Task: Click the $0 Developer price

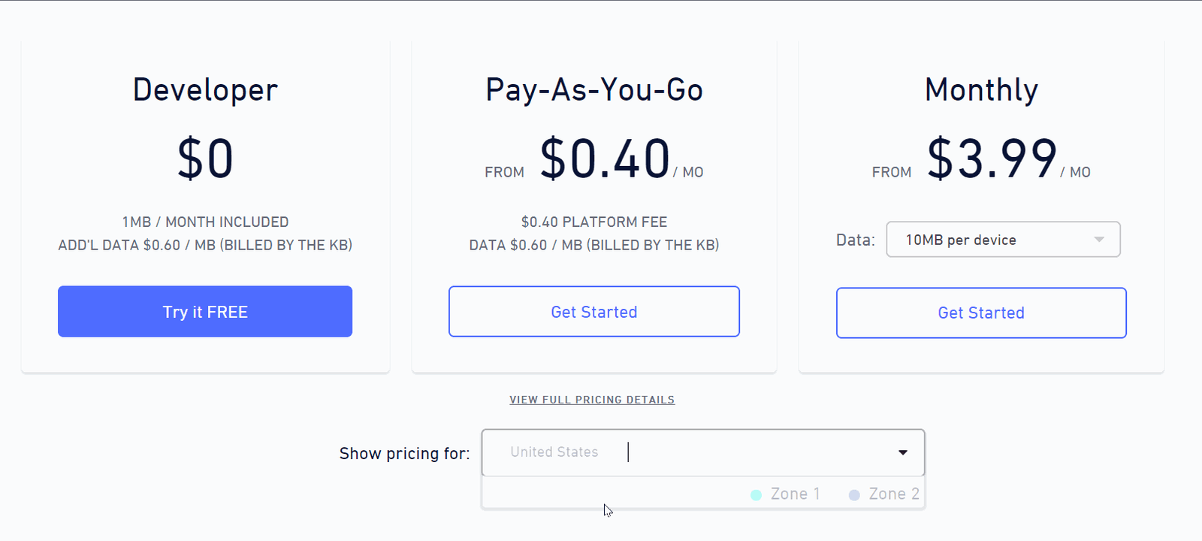Action: coord(205,159)
